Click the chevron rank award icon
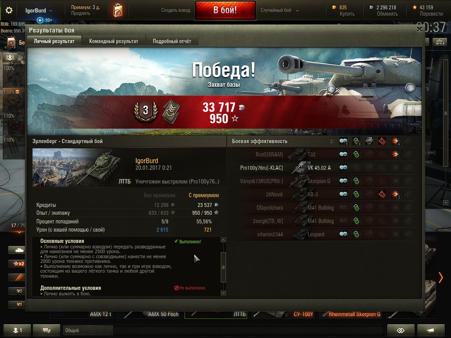 point(171,111)
